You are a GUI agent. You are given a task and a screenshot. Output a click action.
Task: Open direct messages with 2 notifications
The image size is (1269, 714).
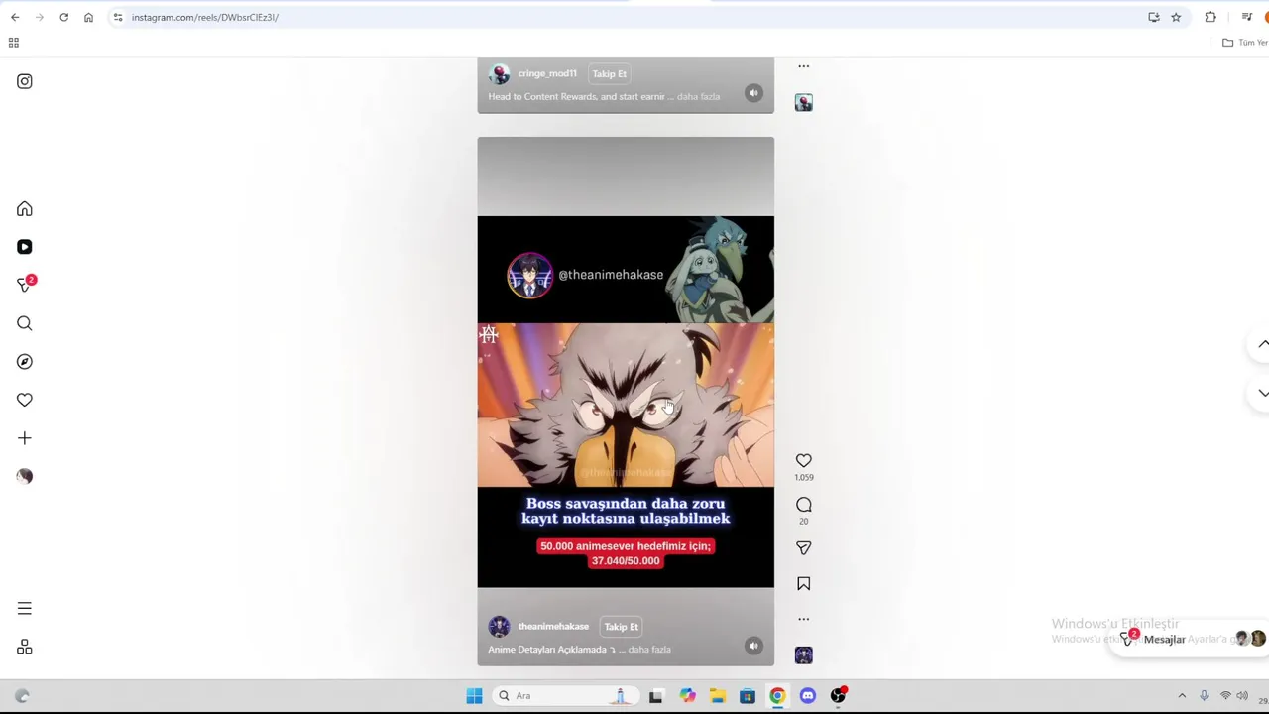(x=25, y=285)
